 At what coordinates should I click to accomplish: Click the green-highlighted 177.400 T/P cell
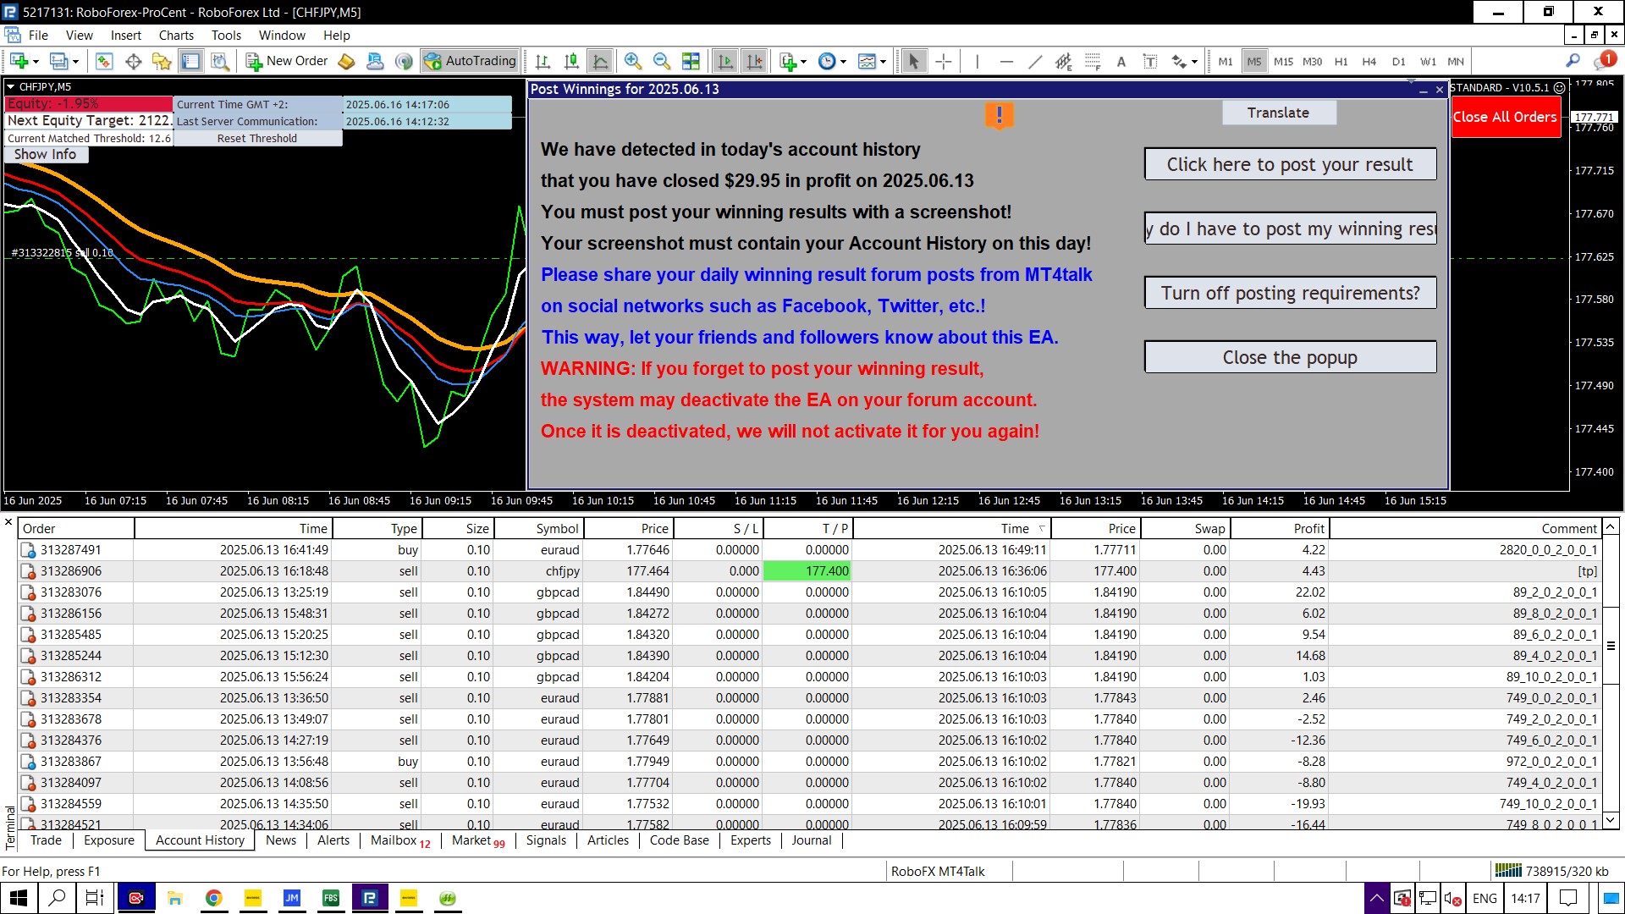tap(807, 571)
